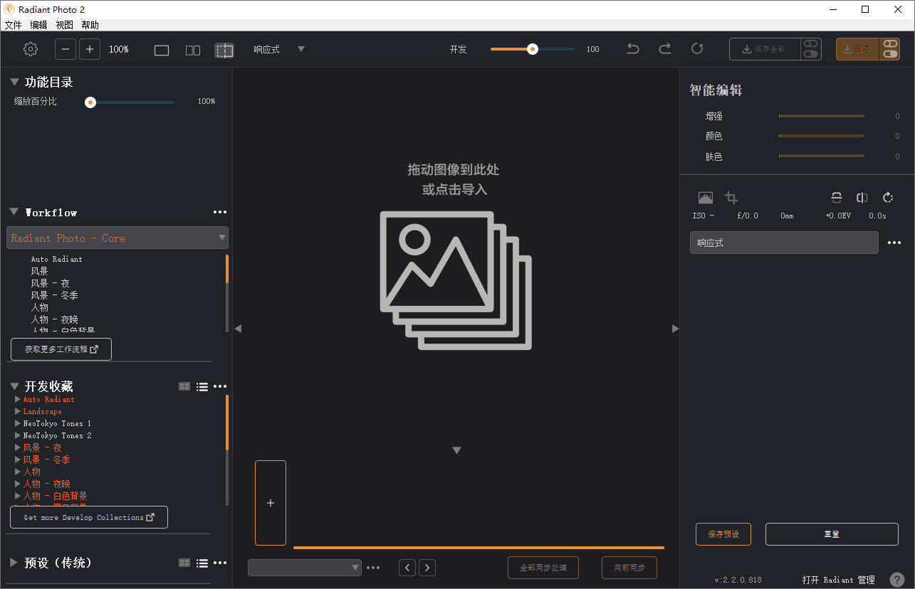Click Get more Develop Collections

89,517
